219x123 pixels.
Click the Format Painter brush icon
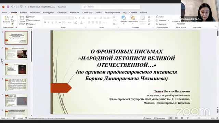click(x=12, y=24)
